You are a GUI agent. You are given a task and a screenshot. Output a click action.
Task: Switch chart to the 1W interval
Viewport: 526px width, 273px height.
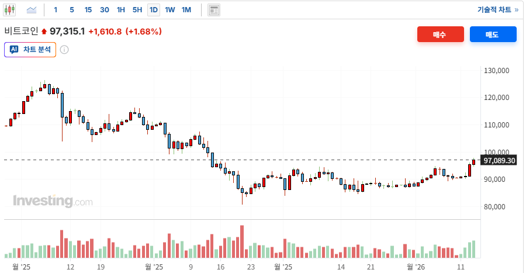[x=169, y=10]
